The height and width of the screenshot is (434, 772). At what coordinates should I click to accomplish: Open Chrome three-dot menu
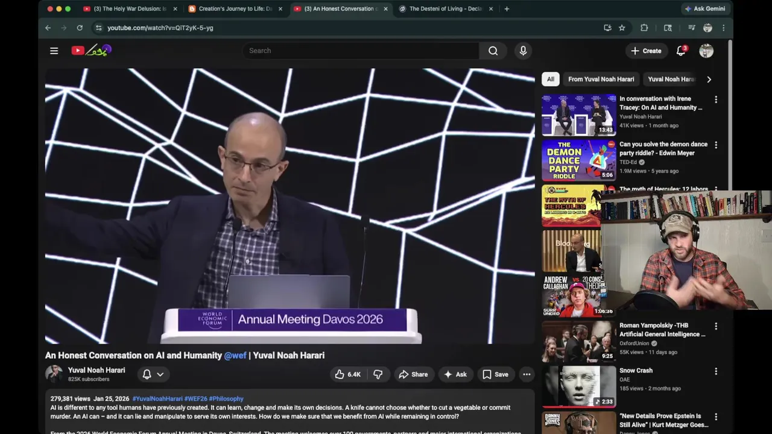tap(723, 28)
